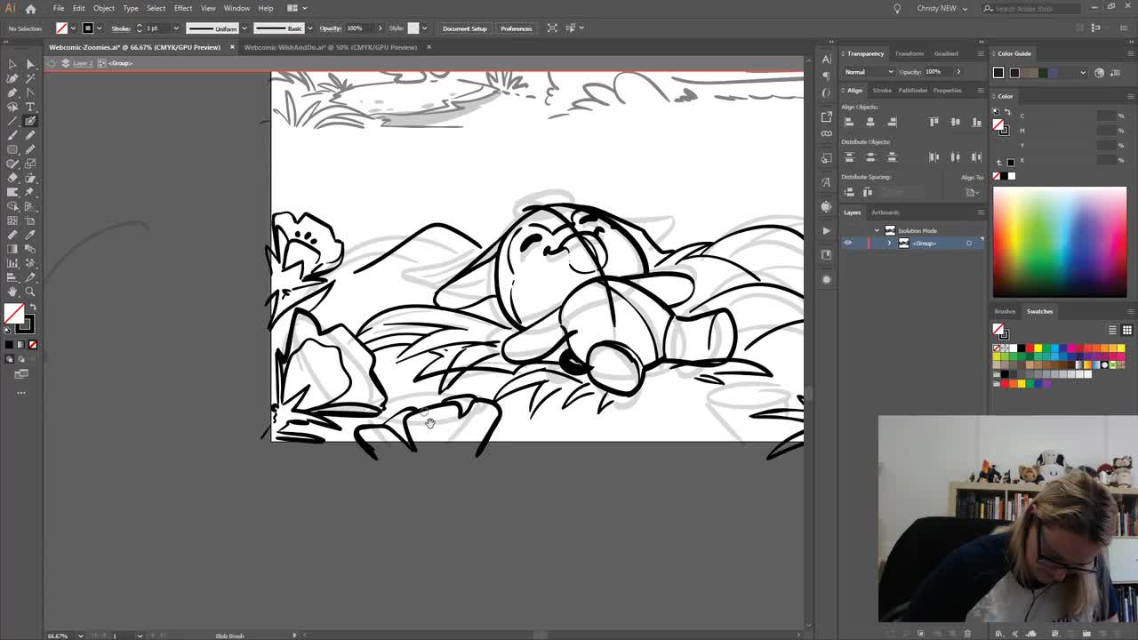Switch to the Artboards tab

[886, 212]
